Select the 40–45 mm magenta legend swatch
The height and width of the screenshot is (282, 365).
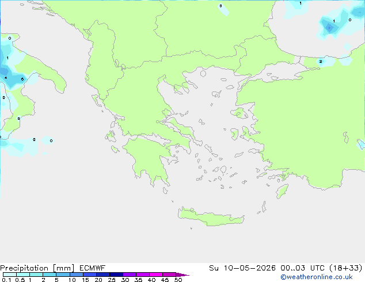click(156, 275)
